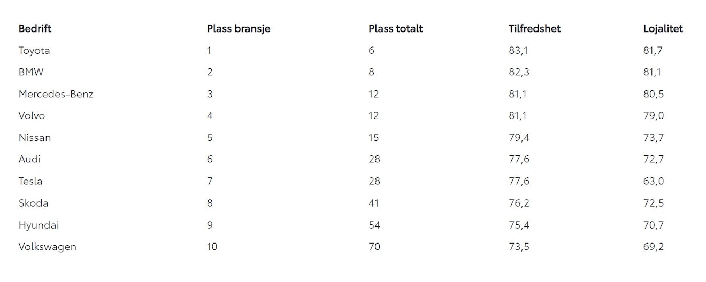This screenshot has height=282, width=706.
Task: Click the Plass bransje column header
Action: [x=239, y=29]
